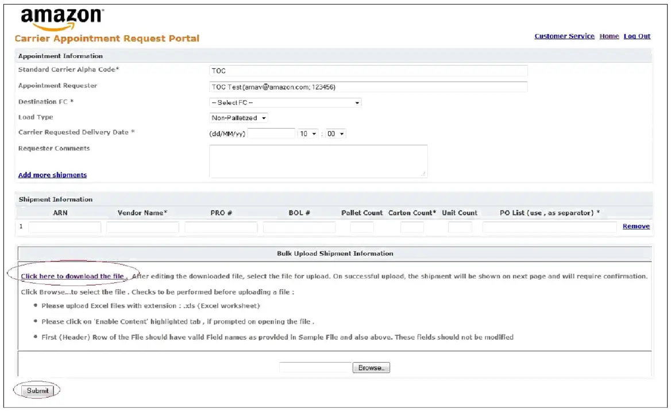Image resolution: width=671 pixels, height=414 pixels.
Task: Click the Browse button to select a file
Action: pyautogui.click(x=371, y=367)
